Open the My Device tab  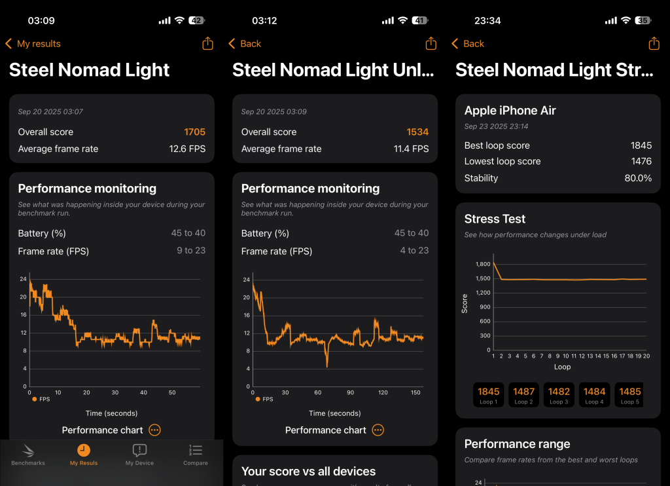click(x=139, y=455)
